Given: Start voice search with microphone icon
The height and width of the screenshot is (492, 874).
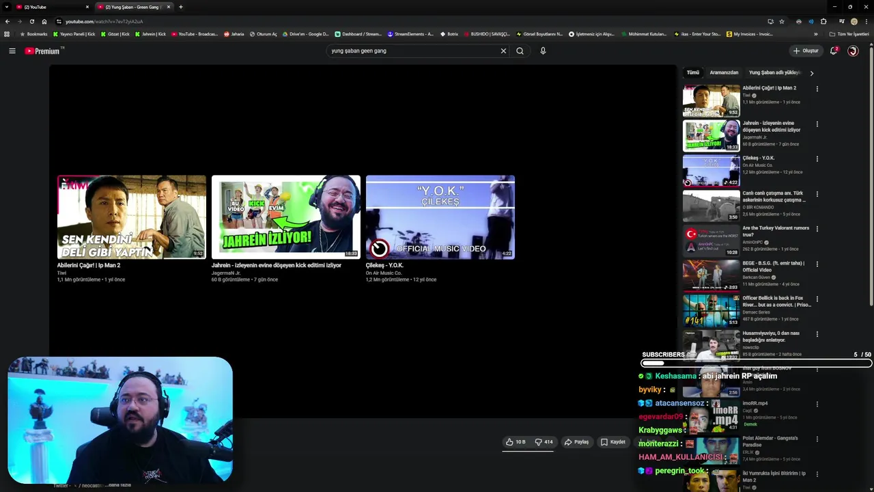Looking at the screenshot, I should coord(543,51).
